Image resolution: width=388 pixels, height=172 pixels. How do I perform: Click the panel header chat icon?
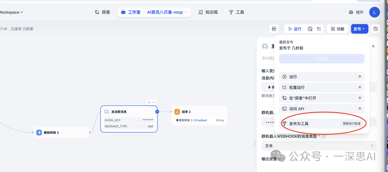(265, 46)
